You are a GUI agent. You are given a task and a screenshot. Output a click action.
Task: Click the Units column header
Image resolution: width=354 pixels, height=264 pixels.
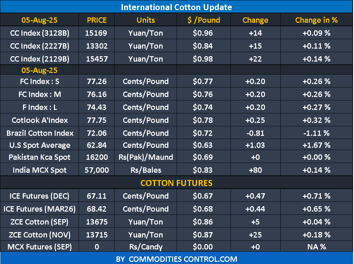tap(146, 20)
